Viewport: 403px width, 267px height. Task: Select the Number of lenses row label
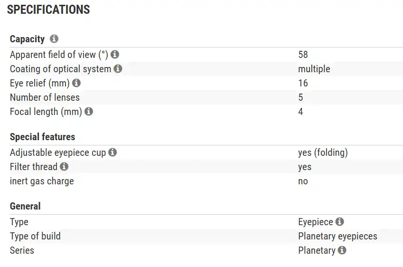pos(45,97)
